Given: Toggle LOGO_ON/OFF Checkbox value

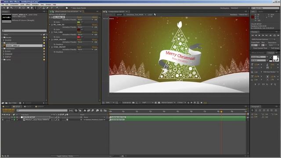Looking at the screenshot, I should click(x=78, y=44).
